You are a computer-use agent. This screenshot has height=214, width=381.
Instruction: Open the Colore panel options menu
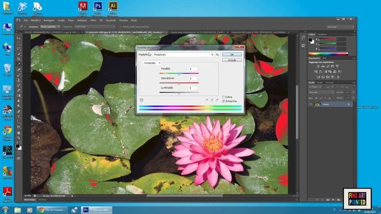point(354,34)
